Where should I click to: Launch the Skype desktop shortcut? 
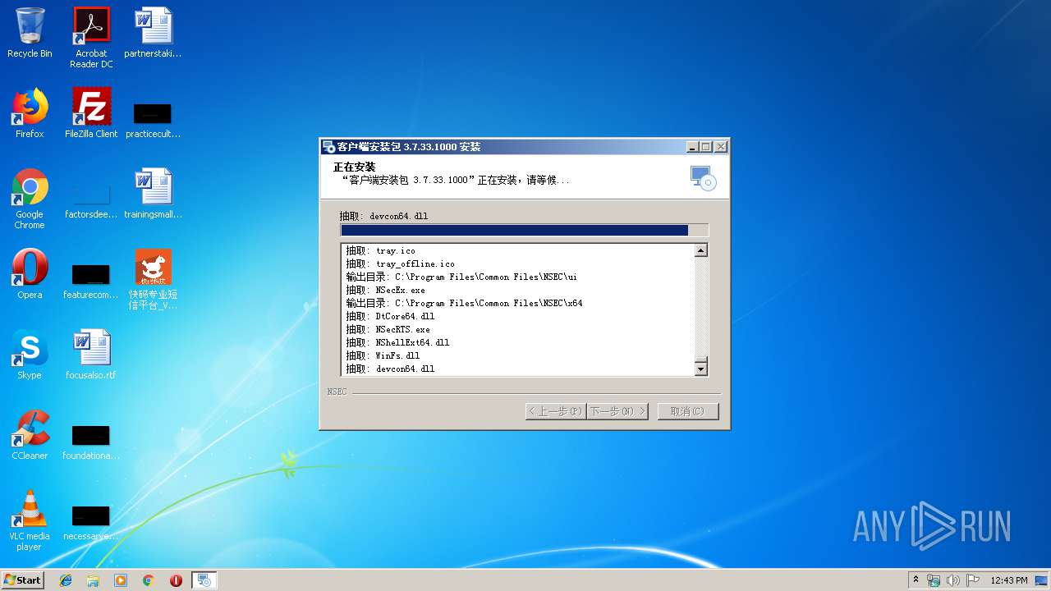pos(30,355)
